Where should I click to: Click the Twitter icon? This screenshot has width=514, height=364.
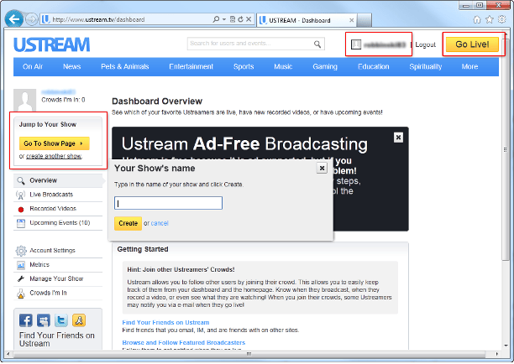(61, 320)
